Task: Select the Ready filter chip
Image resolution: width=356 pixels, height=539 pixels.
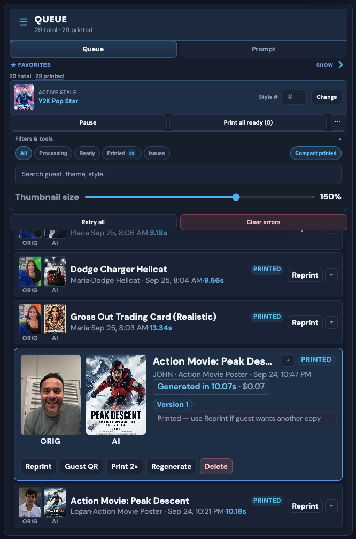Action: click(x=87, y=153)
